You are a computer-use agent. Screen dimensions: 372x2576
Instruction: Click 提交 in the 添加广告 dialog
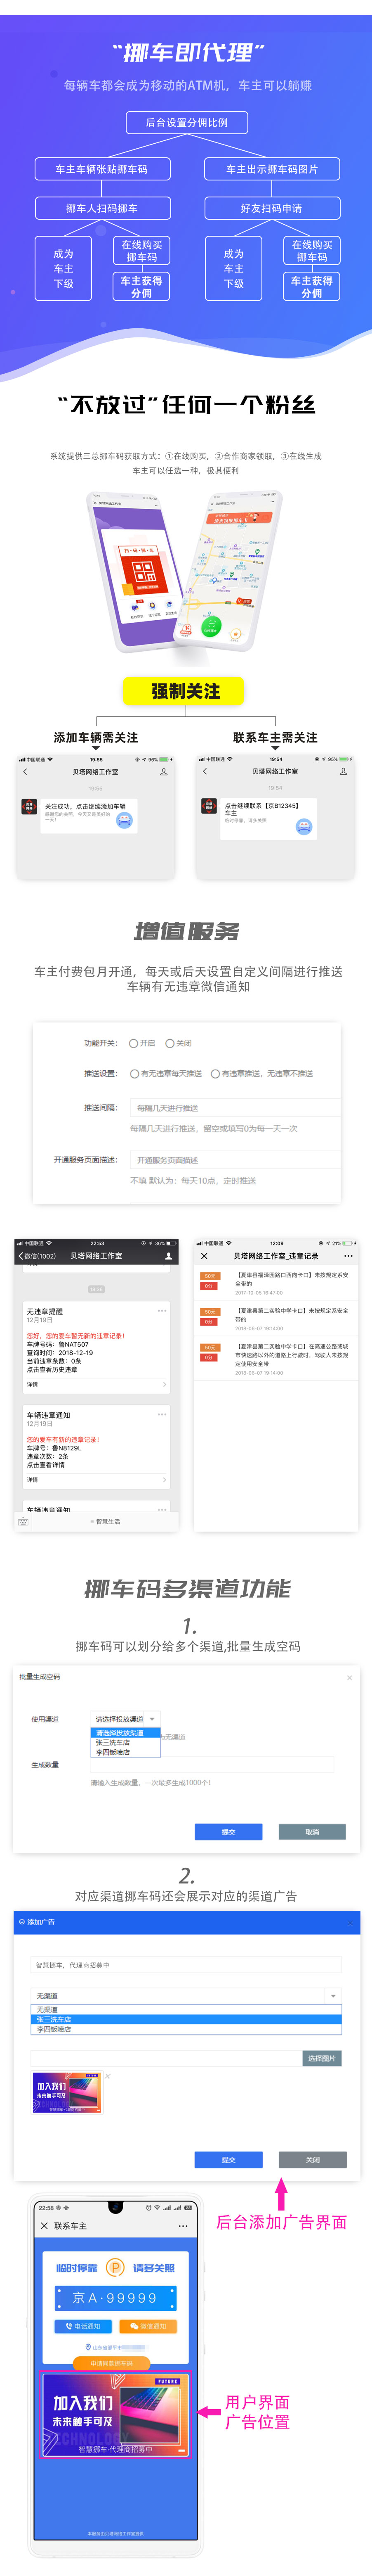(x=228, y=2160)
